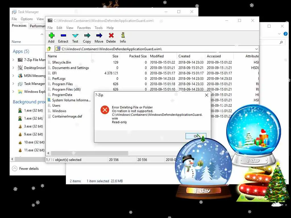The width and height of the screenshot is (291, 218).
Task: Select the EFI folder row
Action: [54, 73]
